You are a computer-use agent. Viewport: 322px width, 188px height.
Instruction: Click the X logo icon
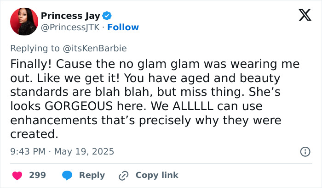(302, 16)
